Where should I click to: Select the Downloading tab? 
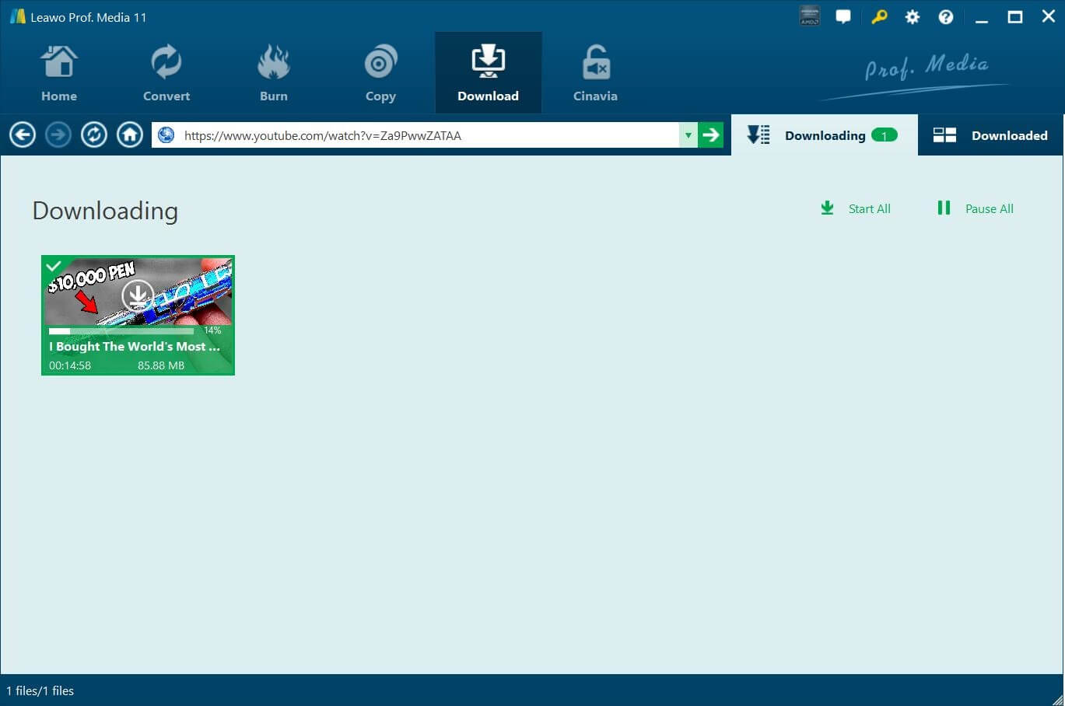coord(824,135)
